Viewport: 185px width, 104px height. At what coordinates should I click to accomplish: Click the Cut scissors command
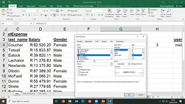(9, 10)
